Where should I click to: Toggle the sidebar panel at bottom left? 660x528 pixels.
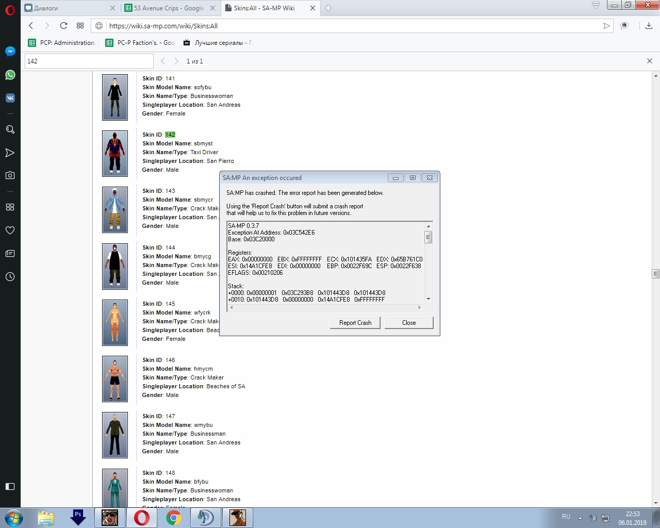pyautogui.click(x=10, y=486)
